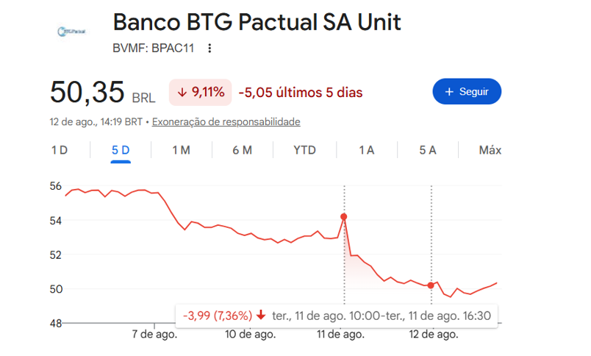Screen dimensions: 591x356
Task: Open the three-dot menu beside BPAC11
Action: [x=209, y=49]
